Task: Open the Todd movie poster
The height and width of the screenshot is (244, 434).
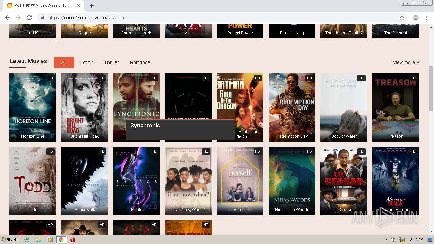Action: click(x=33, y=181)
